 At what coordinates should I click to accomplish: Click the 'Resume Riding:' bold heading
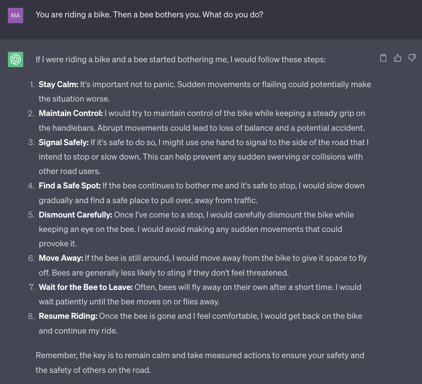68,316
